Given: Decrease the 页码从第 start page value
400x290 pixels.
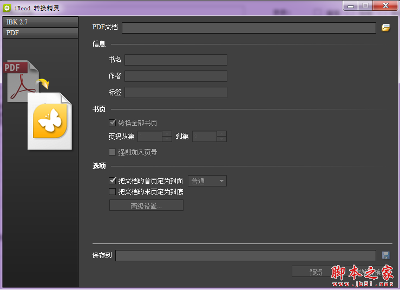Looking at the screenshot, I should coord(167,139).
